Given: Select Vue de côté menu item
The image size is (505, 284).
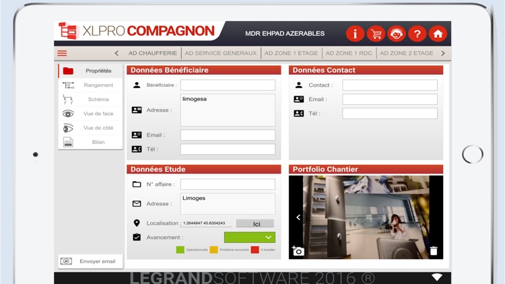Looking at the screenshot, I should pyautogui.click(x=90, y=128).
